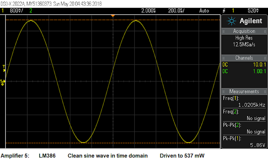Click the Agilent starburst logo icon

[x=232, y=21]
